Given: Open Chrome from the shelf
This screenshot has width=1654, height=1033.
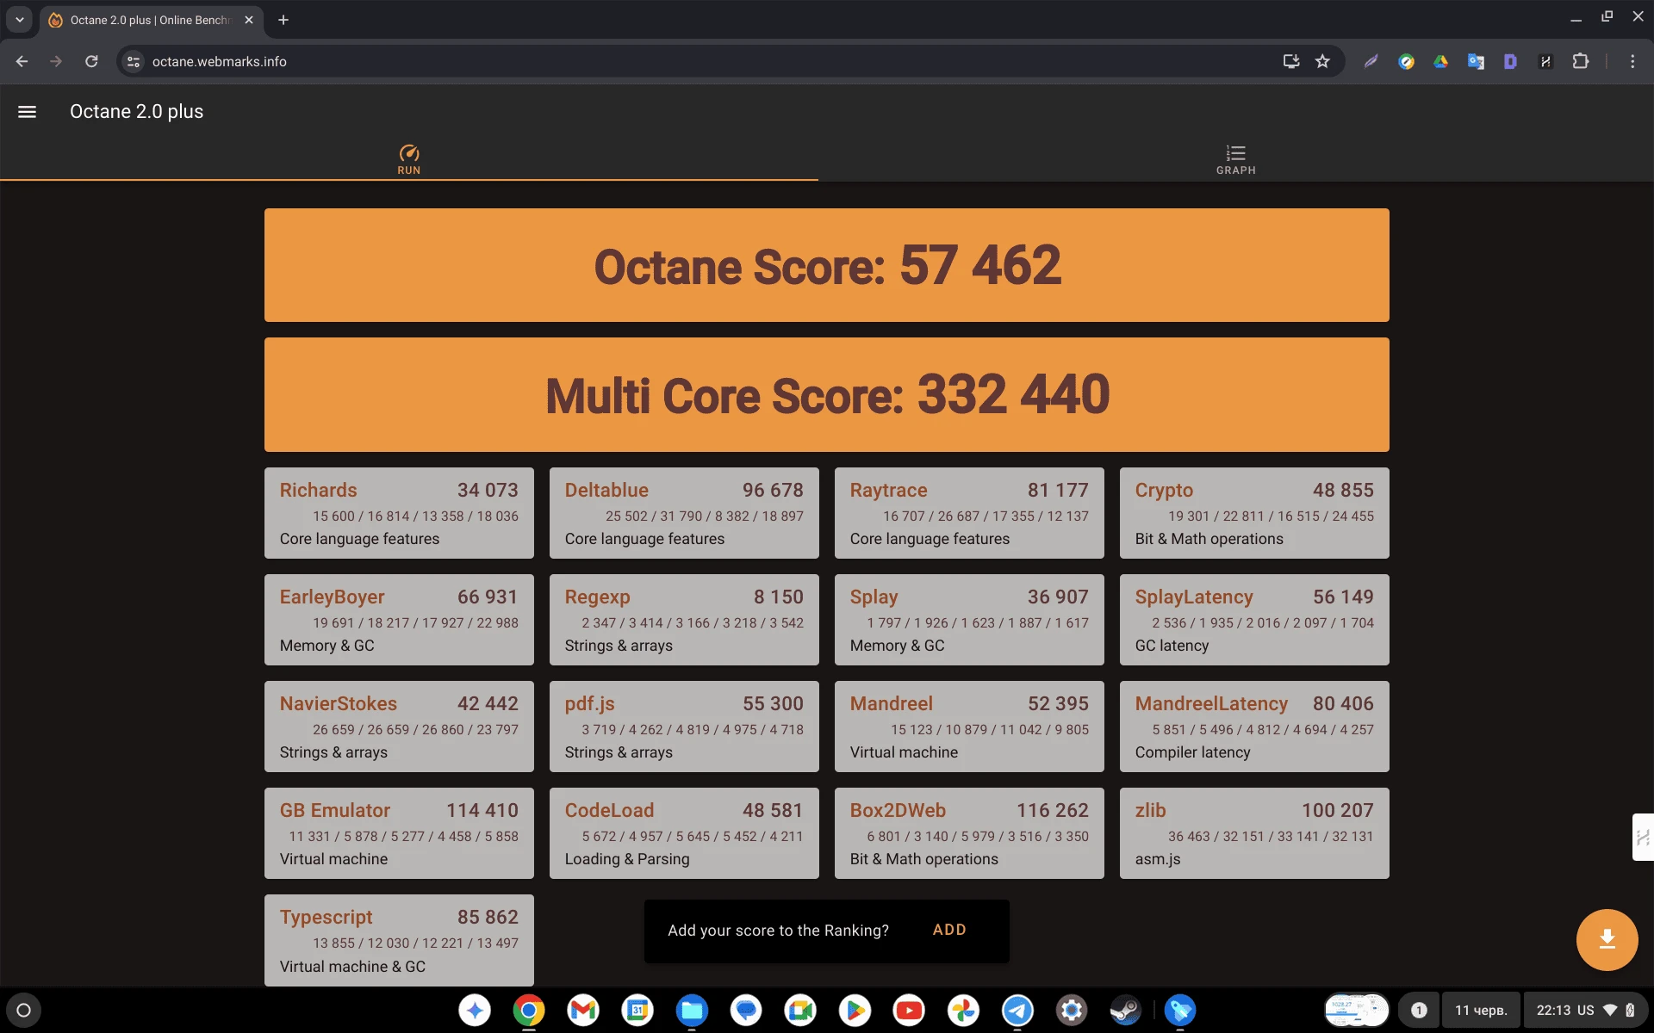Looking at the screenshot, I should coord(529,1010).
